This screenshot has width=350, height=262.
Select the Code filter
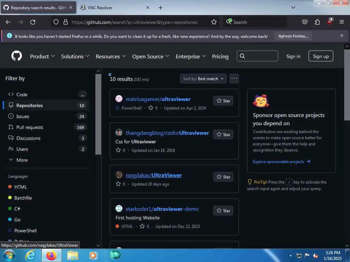click(46, 94)
